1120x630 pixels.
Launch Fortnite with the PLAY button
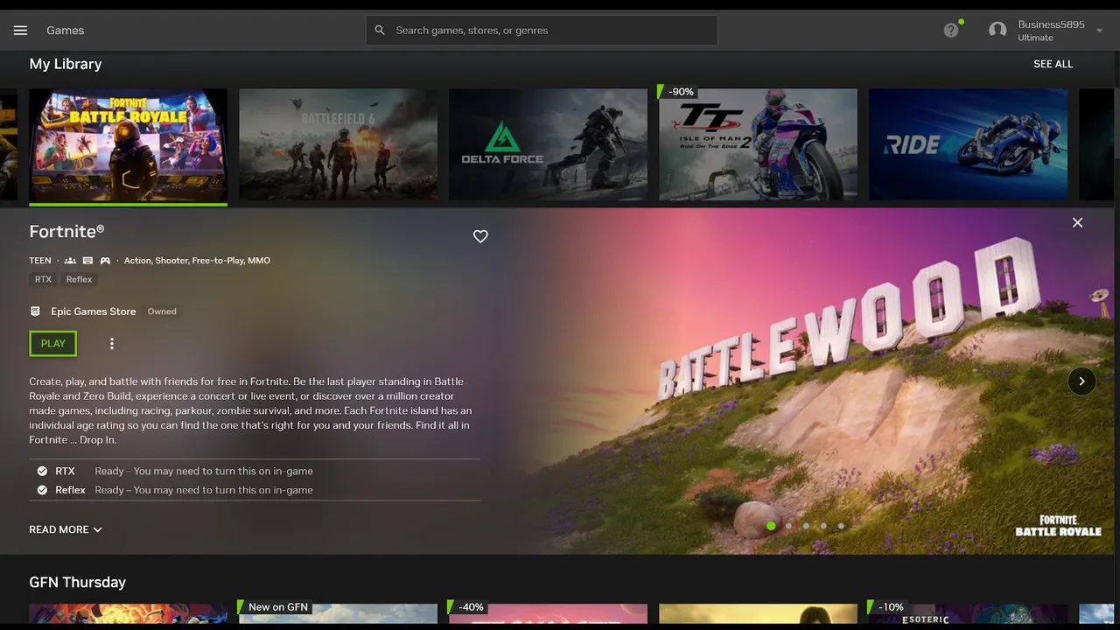[x=53, y=344]
